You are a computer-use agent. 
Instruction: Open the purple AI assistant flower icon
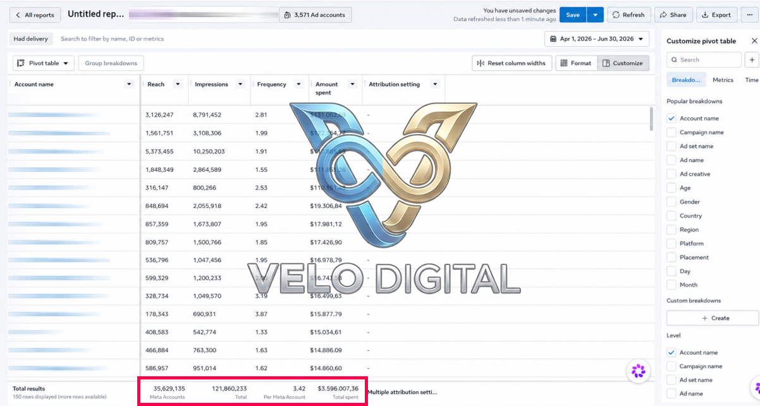coord(639,371)
